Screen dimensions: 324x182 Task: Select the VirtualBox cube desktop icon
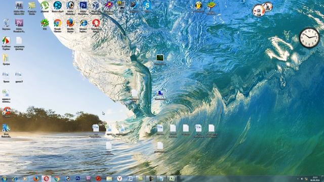[x=96, y=6]
